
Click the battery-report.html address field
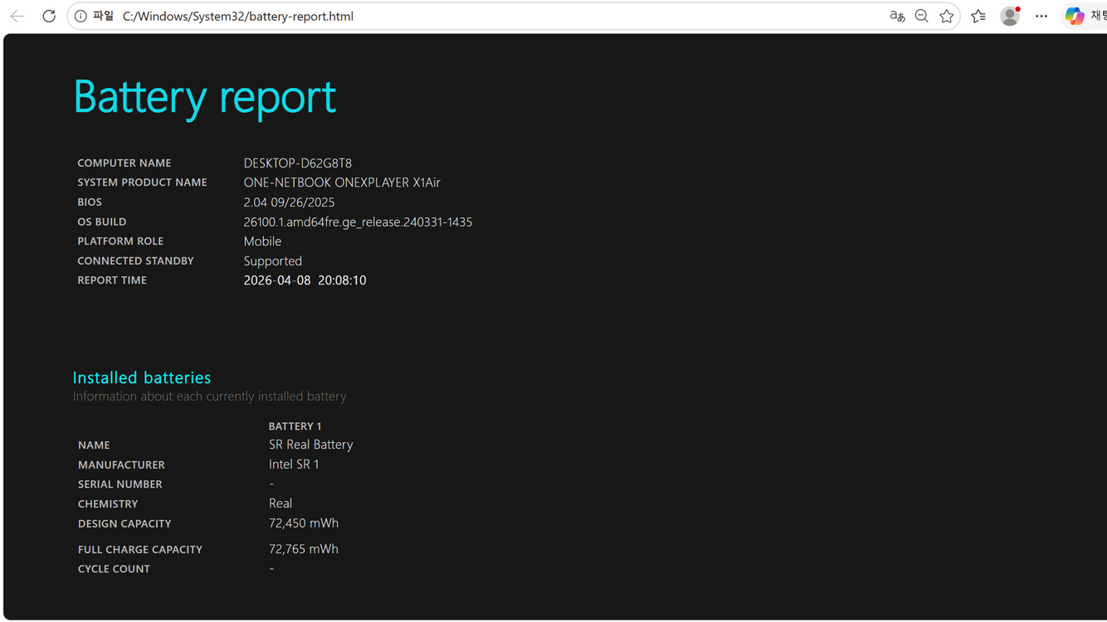pyautogui.click(x=238, y=17)
